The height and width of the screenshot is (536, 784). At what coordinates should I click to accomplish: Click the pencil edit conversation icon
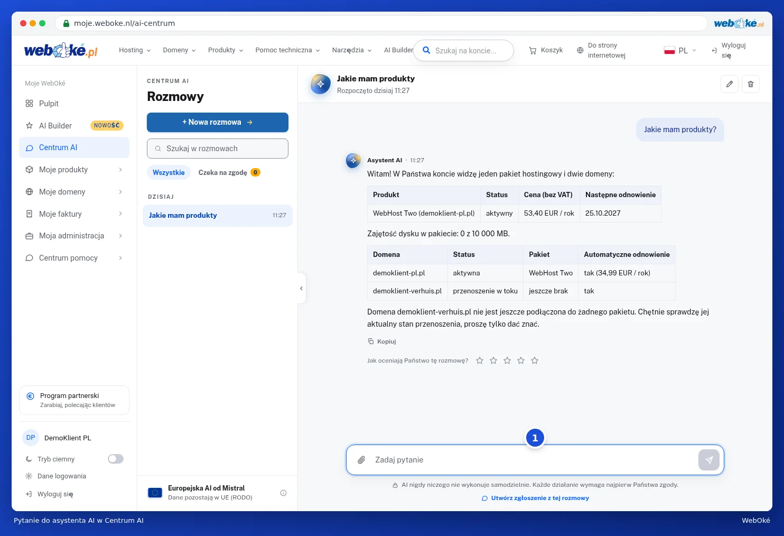(730, 84)
